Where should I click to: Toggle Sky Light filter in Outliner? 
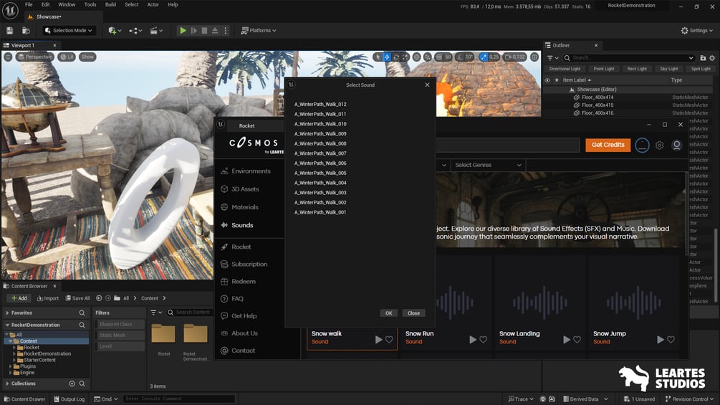point(668,69)
